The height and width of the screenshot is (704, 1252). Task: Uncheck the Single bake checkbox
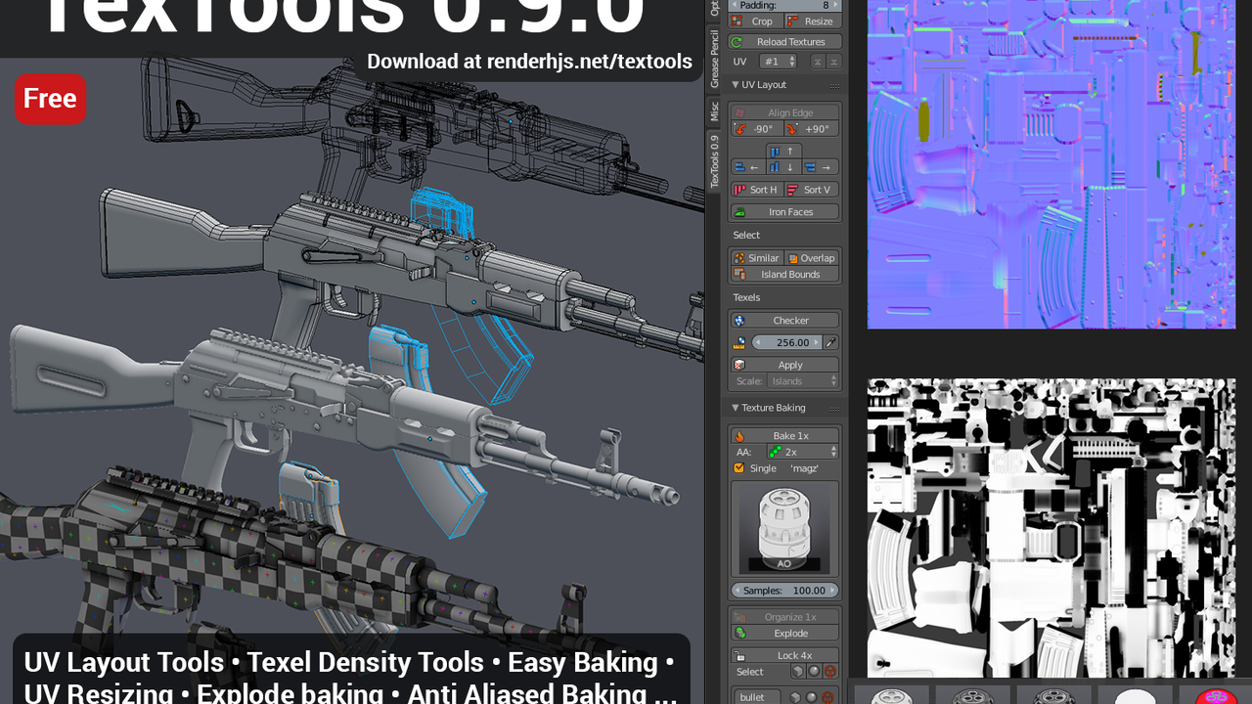pos(739,468)
